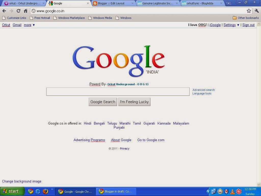Switch Google to Marathi

coord(125,123)
